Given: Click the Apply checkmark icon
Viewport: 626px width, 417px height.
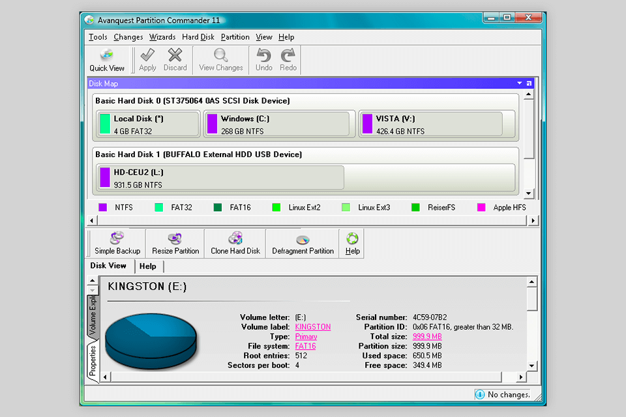Looking at the screenshot, I should pyautogui.click(x=147, y=55).
